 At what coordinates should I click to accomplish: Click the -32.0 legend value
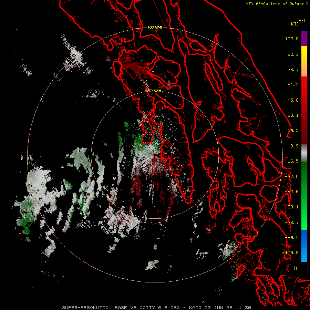click(292, 177)
